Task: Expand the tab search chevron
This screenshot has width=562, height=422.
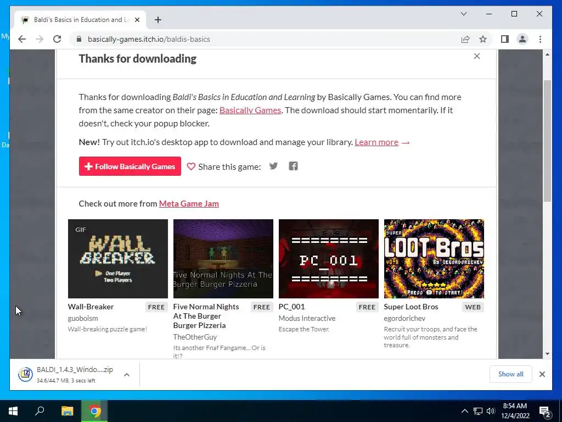Action: [463, 14]
